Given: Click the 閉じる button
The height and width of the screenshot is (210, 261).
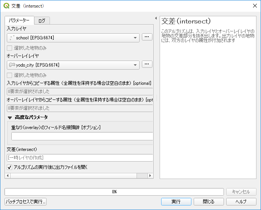Looking at the screenshot, I should click(x=208, y=202).
